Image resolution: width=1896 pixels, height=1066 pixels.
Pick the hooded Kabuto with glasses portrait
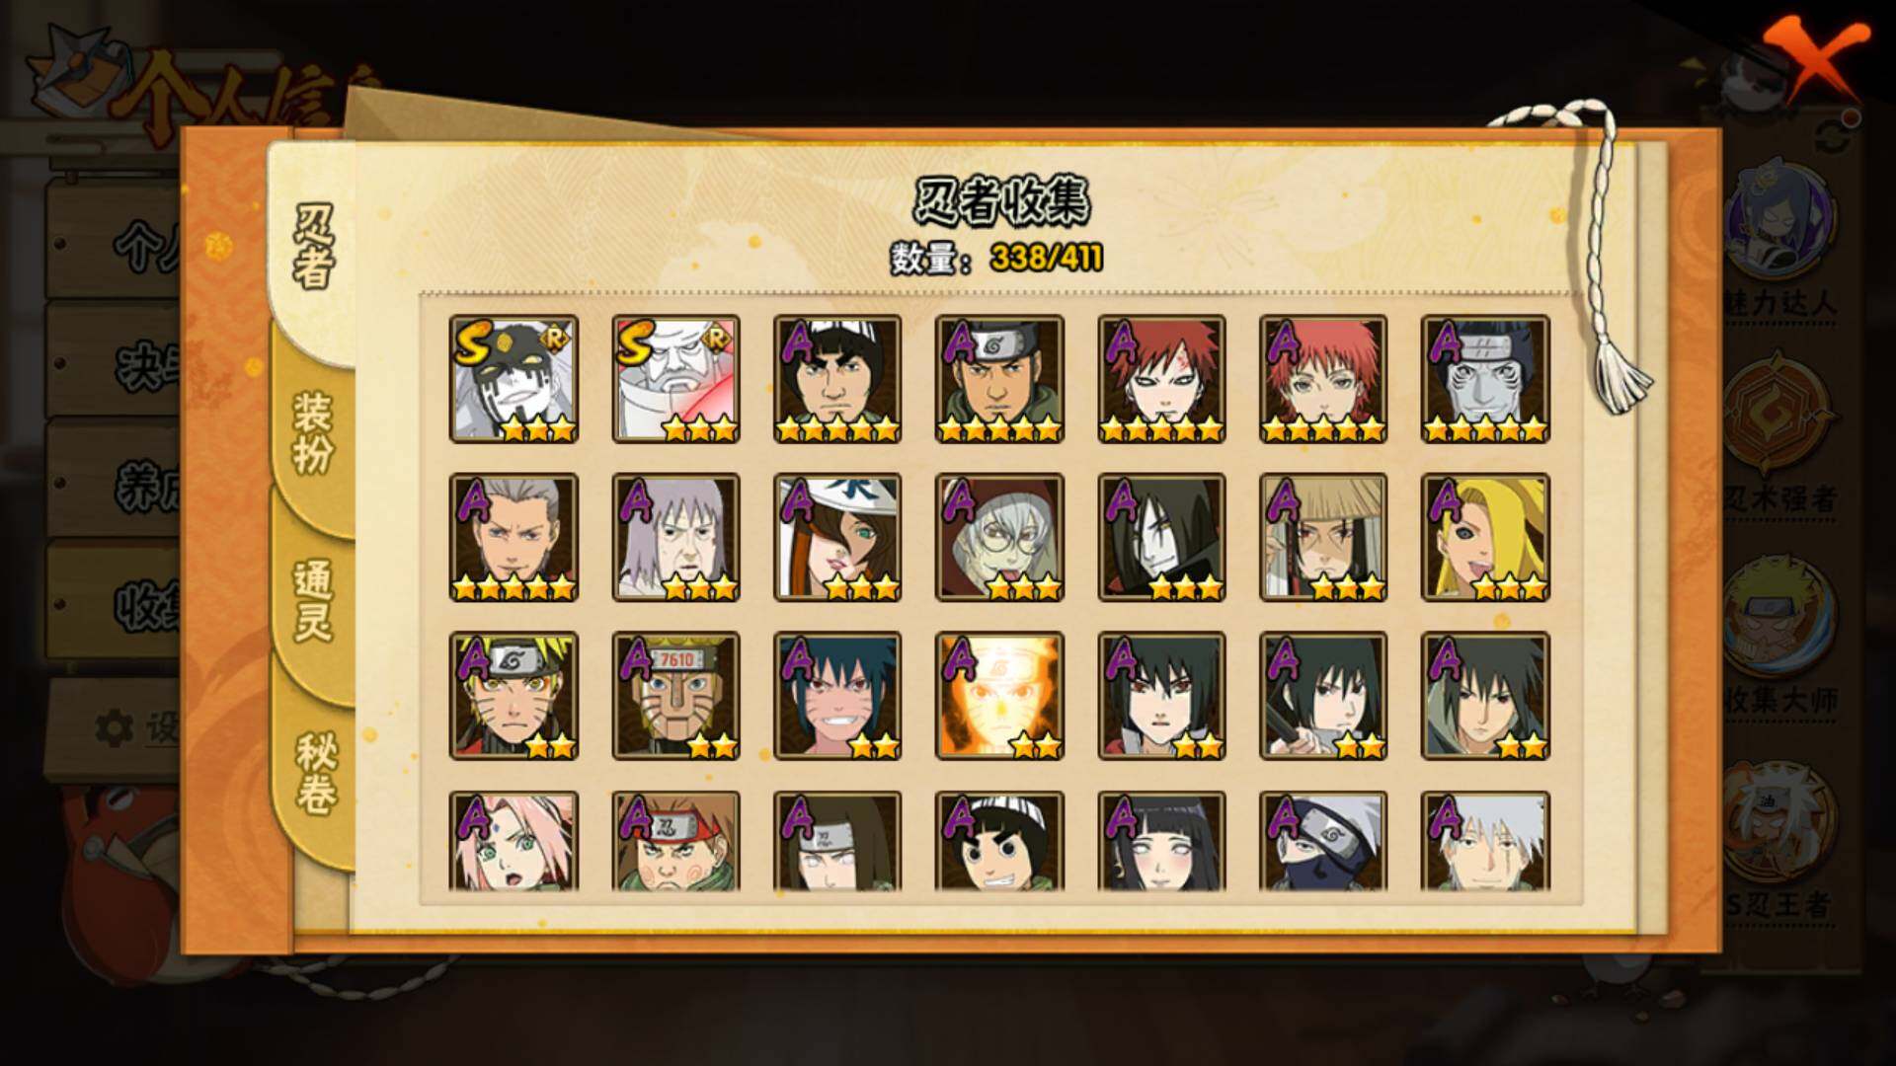click(x=999, y=537)
